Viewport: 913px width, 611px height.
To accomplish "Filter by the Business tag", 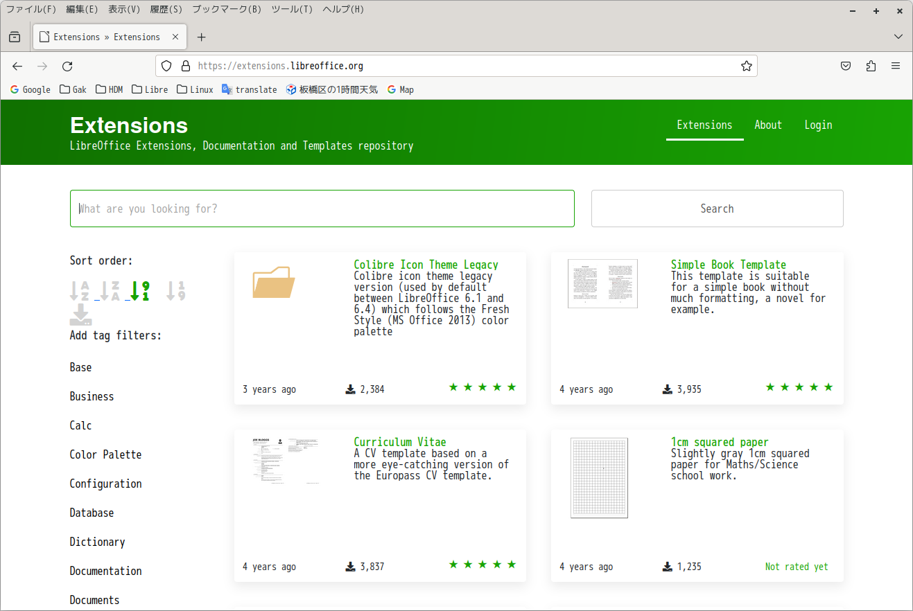I will pyautogui.click(x=92, y=397).
